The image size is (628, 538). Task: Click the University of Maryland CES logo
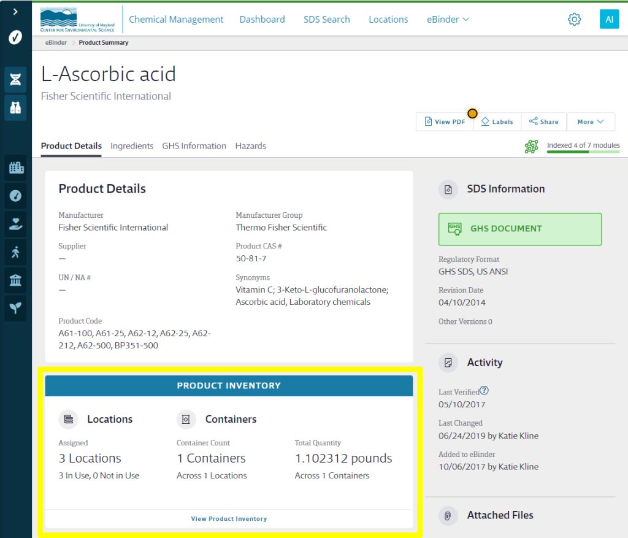coord(77,19)
